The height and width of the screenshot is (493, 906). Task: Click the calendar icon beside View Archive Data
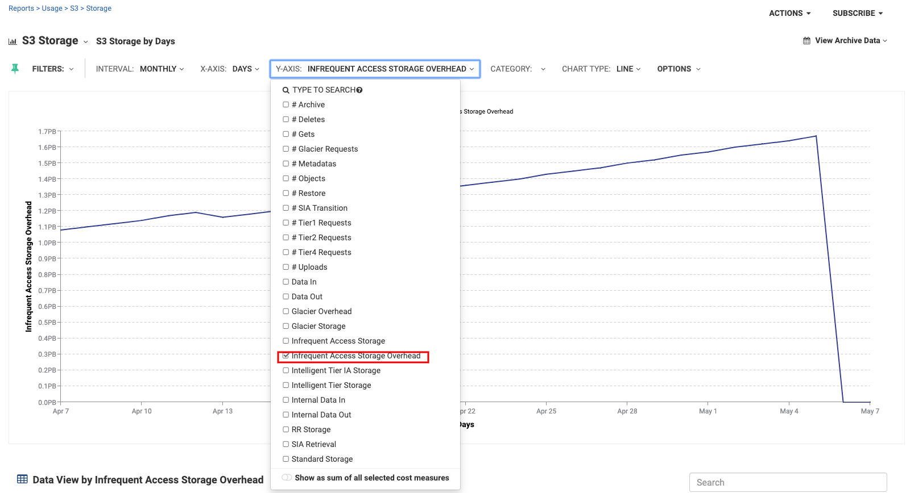point(806,41)
